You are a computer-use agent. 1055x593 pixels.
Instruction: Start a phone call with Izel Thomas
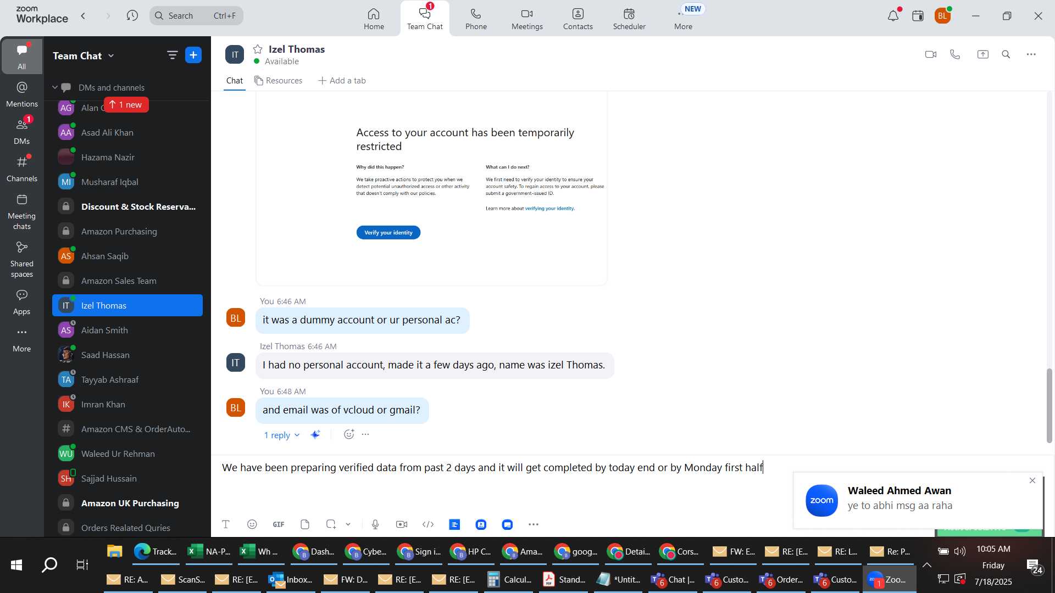point(955,54)
